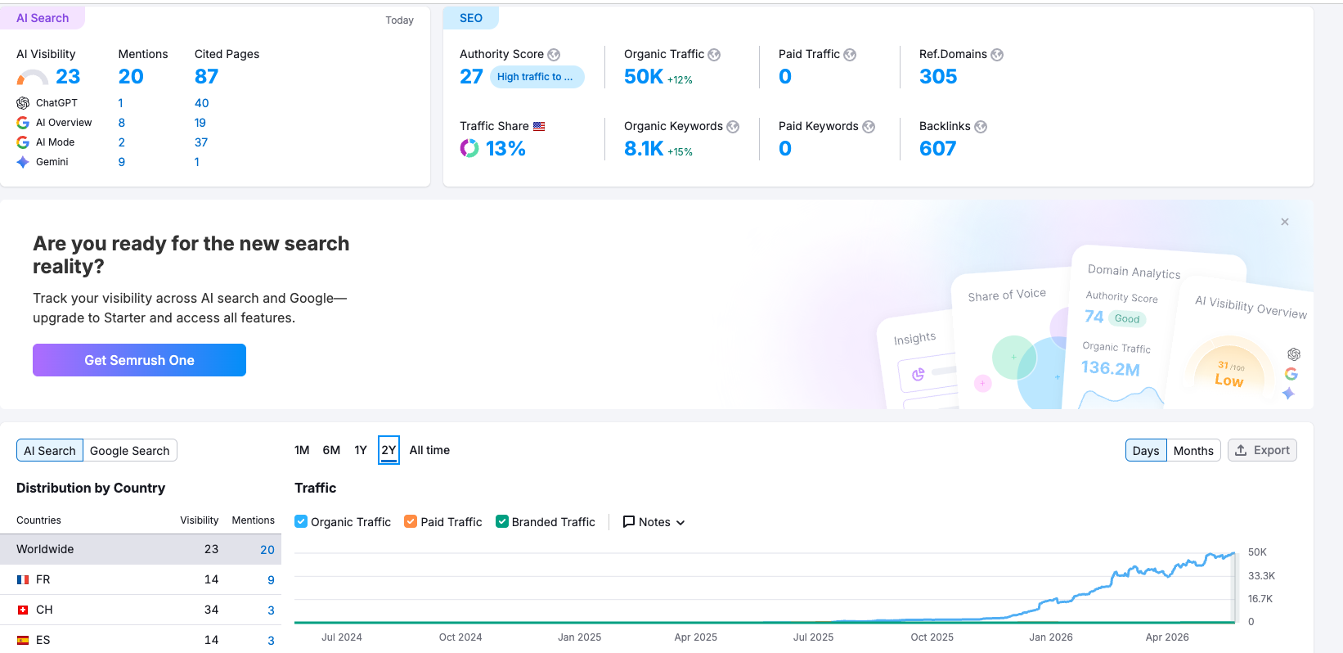Click the traffic chart's end-date marker line

pyautogui.click(x=1235, y=588)
